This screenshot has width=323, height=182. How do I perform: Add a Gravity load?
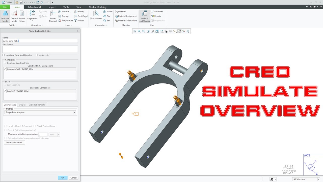point(79,12)
